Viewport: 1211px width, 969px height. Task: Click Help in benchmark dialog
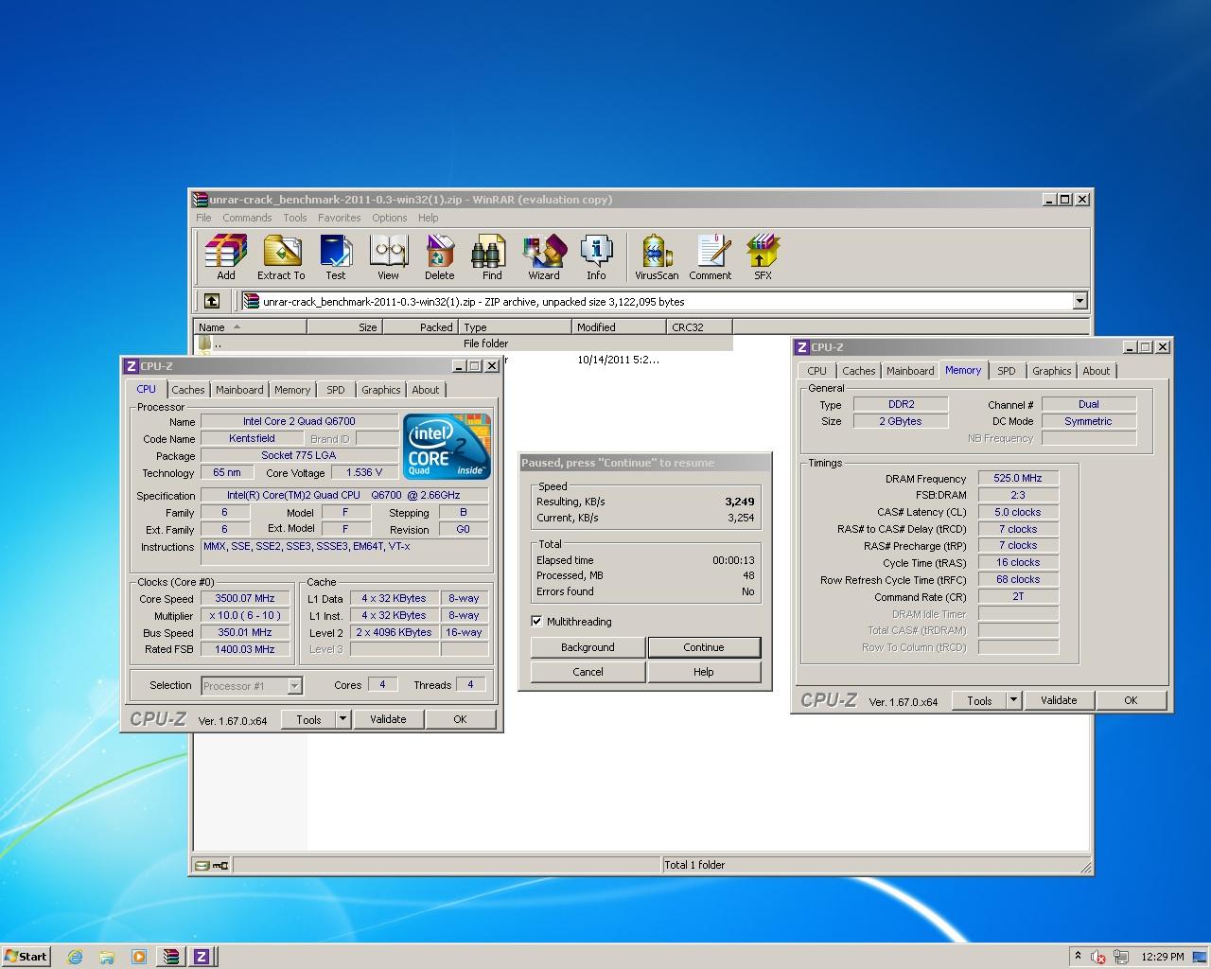click(704, 672)
